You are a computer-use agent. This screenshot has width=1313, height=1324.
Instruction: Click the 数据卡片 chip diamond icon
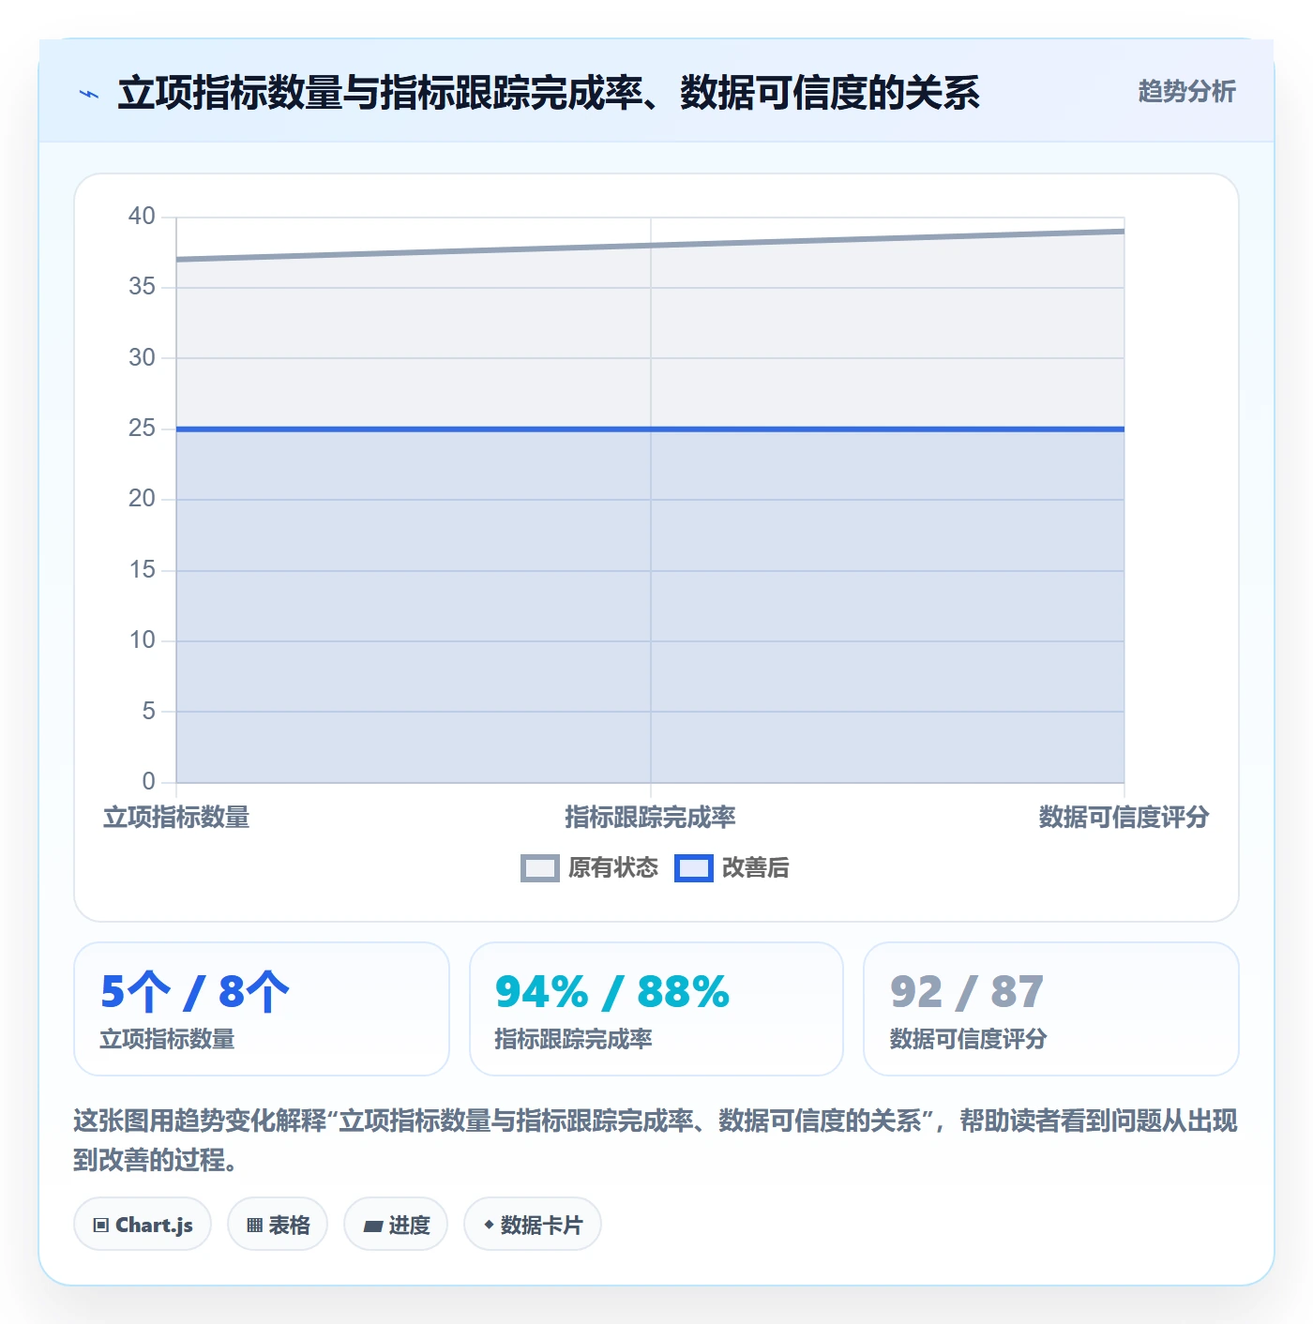pyautogui.click(x=489, y=1225)
